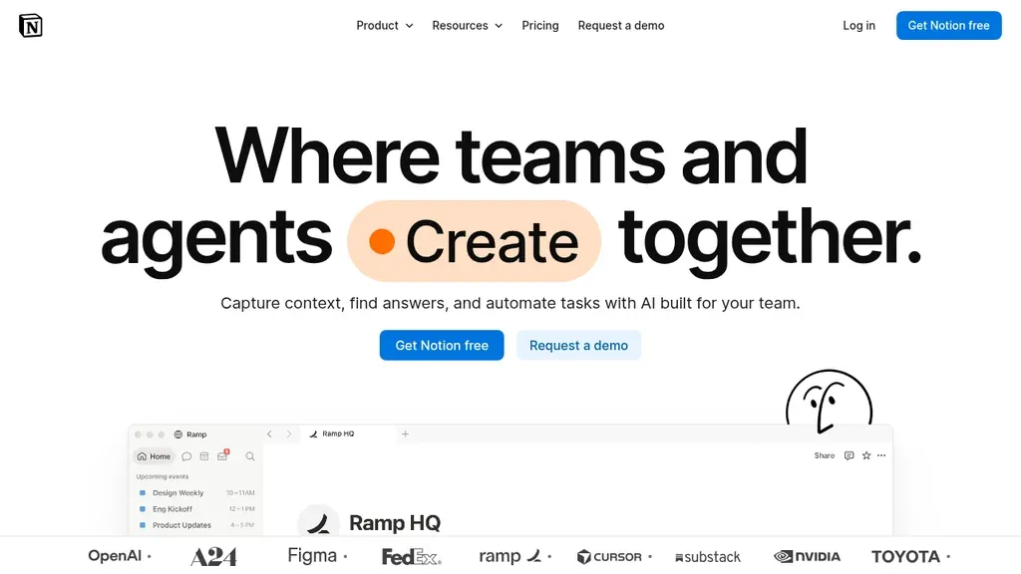The width and height of the screenshot is (1021, 574).
Task: Open Request a demo in top navigation
Action: [620, 25]
